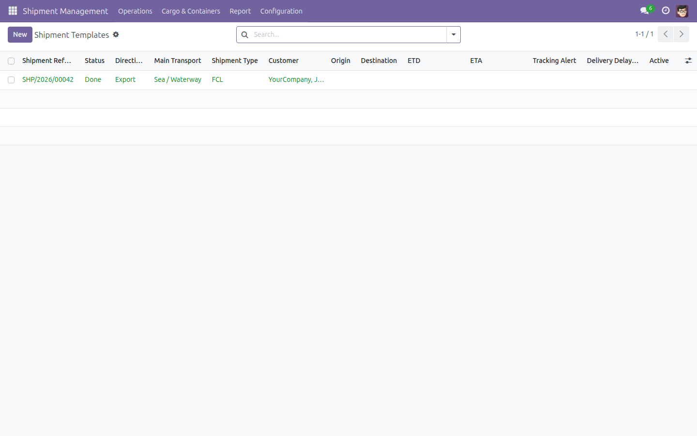This screenshot has width=697, height=436.
Task: Focus the Search input field
Action: click(x=348, y=34)
